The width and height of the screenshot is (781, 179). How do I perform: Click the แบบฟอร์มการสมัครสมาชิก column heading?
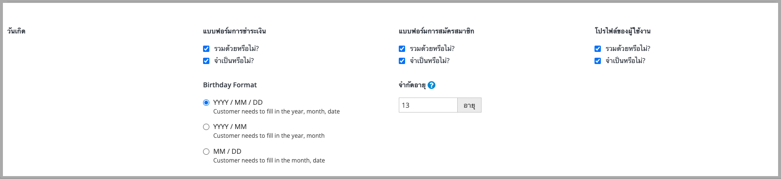436,31
